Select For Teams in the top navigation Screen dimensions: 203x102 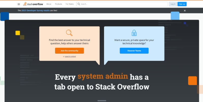[x=69, y=4]
